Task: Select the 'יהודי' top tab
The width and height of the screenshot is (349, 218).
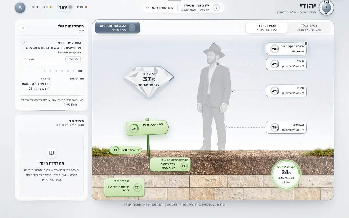Action: pyautogui.click(x=65, y=7)
